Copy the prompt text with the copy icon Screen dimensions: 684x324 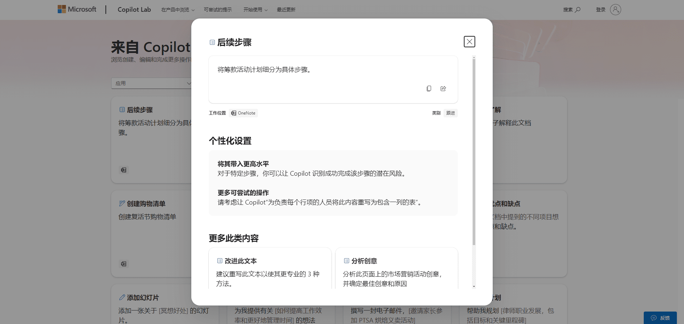pyautogui.click(x=429, y=89)
